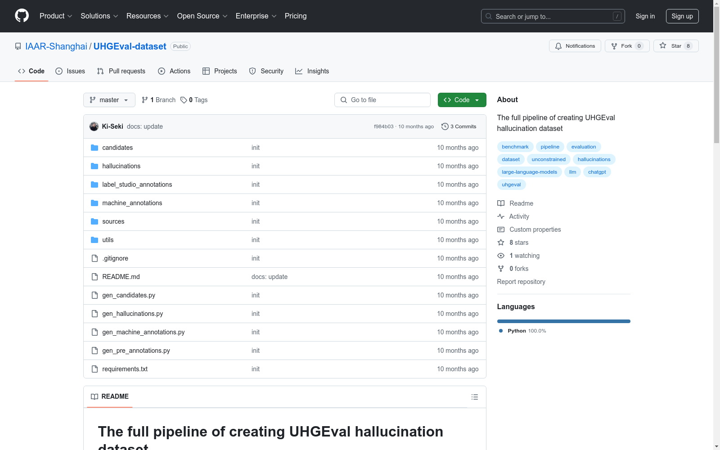Image resolution: width=720 pixels, height=450 pixels.
Task: Open the IAAR-Shanghai owner link
Action: [56, 46]
